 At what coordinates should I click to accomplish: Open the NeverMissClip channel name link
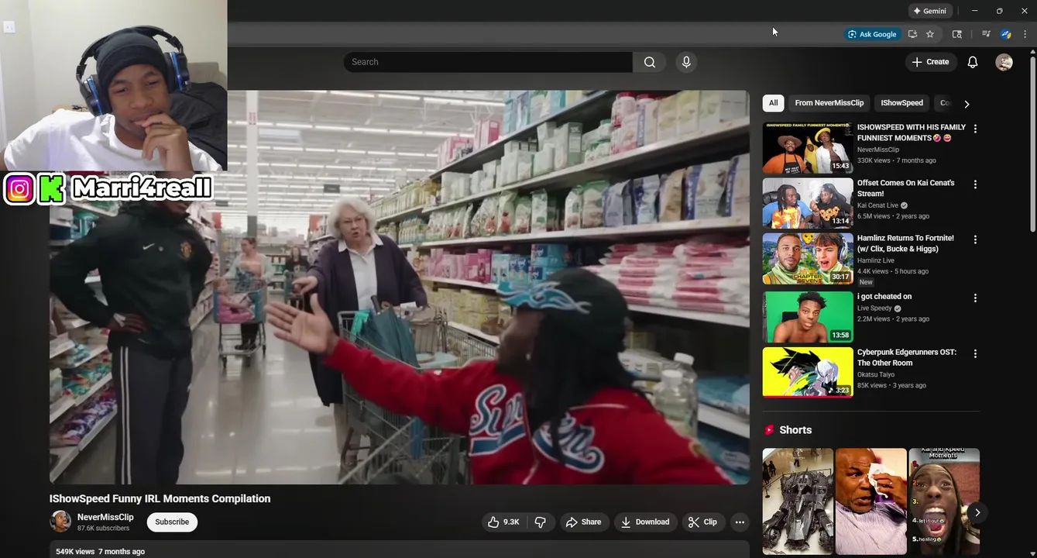point(105,517)
